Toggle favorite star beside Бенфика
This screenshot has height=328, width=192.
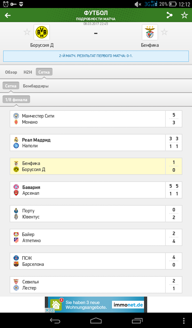click(164, 32)
